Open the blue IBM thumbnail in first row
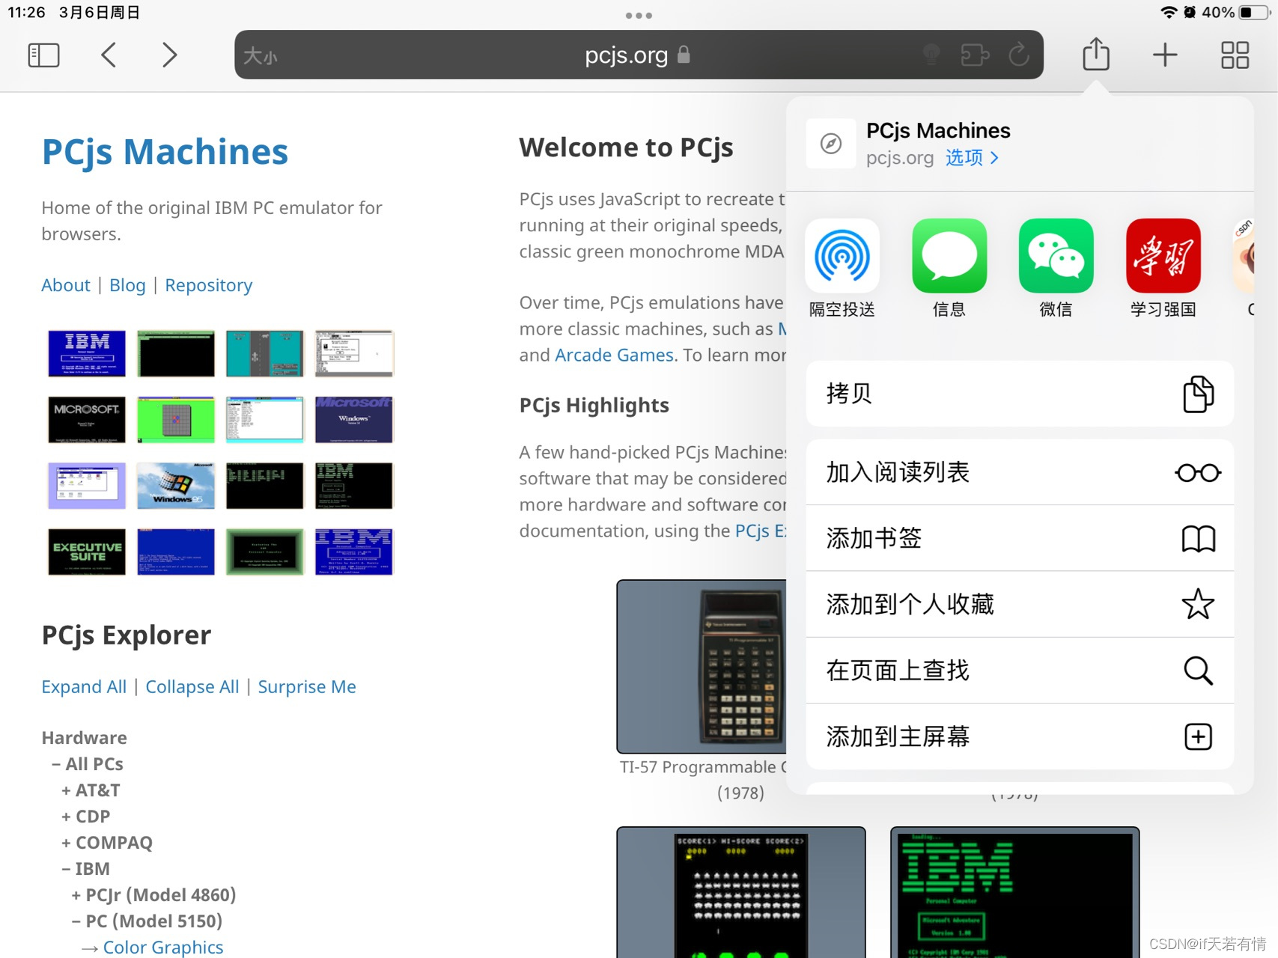 (x=87, y=353)
